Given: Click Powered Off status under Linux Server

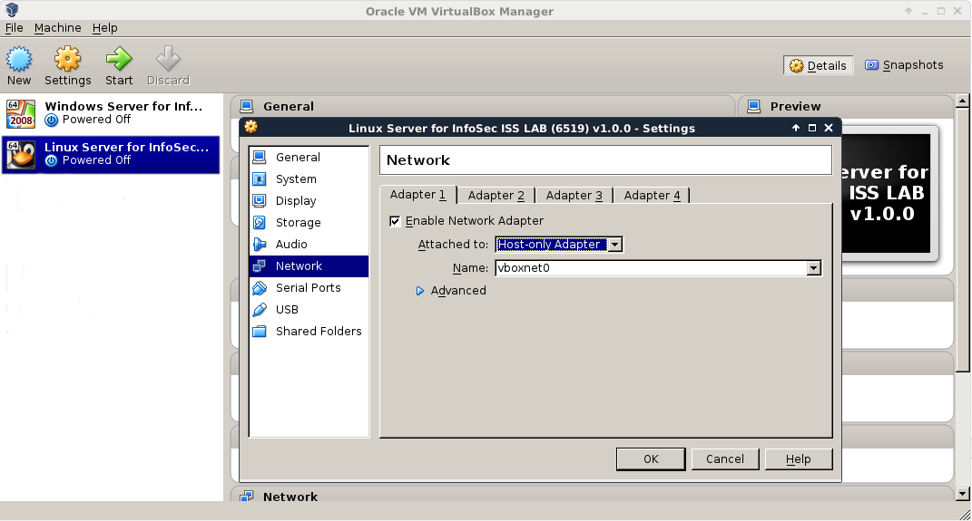Looking at the screenshot, I should tap(96, 160).
